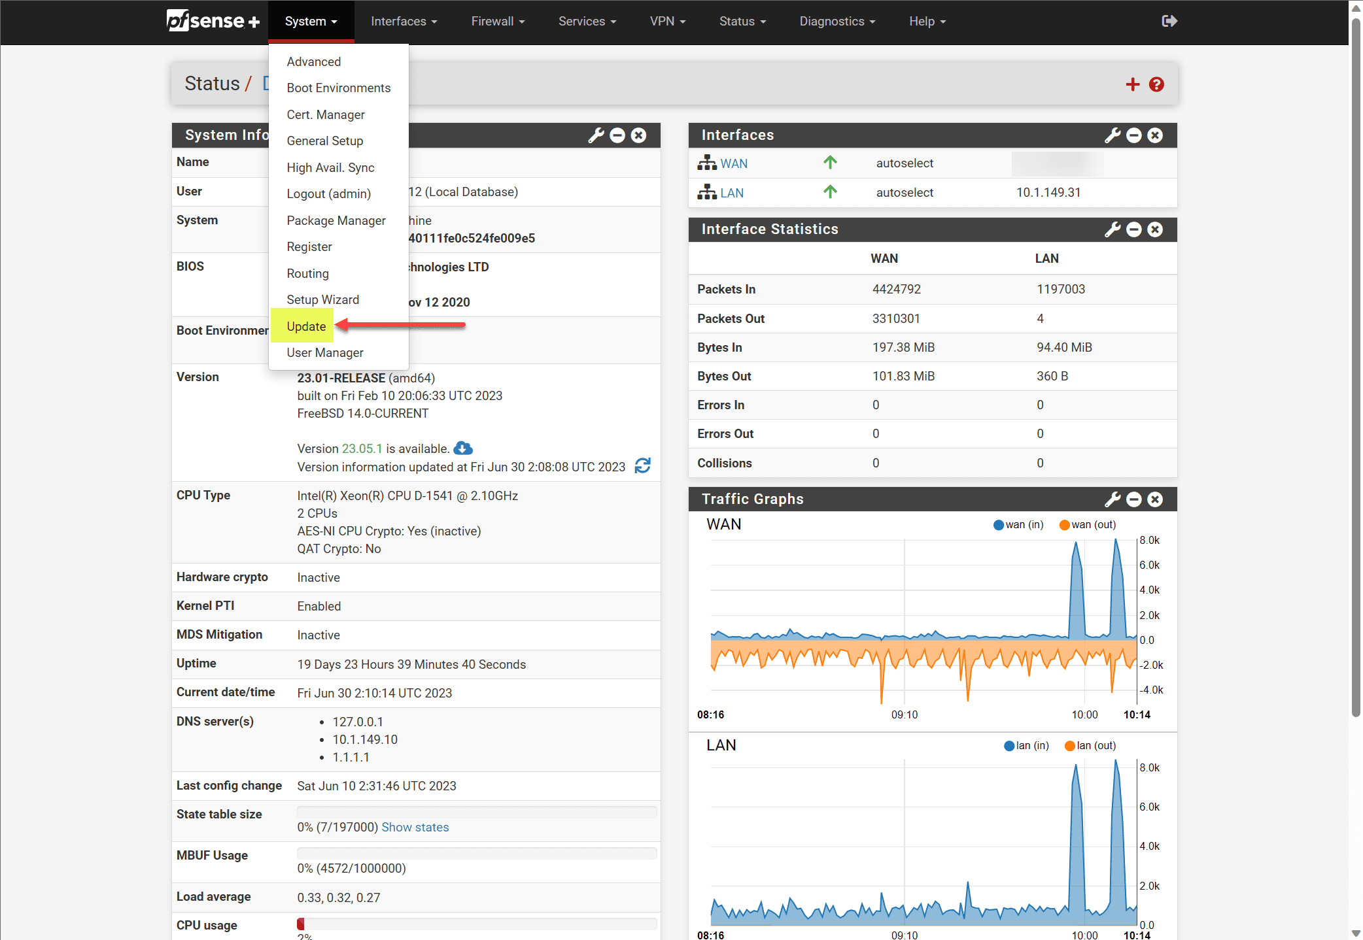Choose Package Manager in the System menu
Image resolution: width=1363 pixels, height=940 pixels.
[x=336, y=220]
